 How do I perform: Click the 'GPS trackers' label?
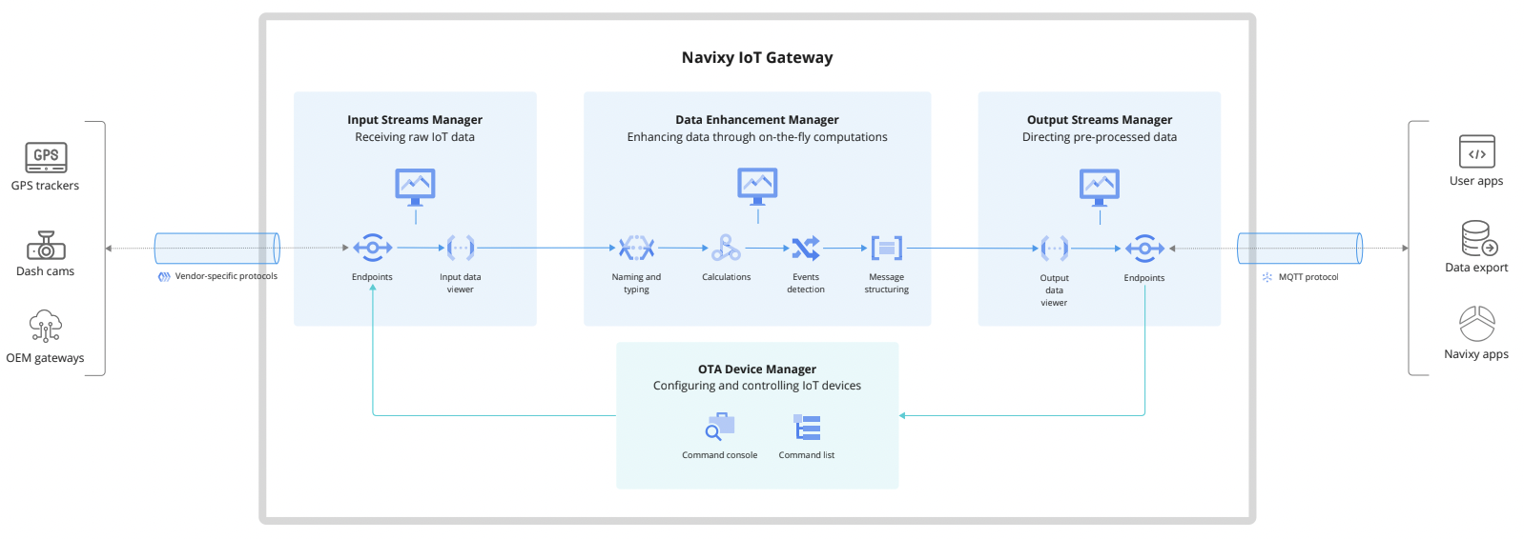point(45,186)
